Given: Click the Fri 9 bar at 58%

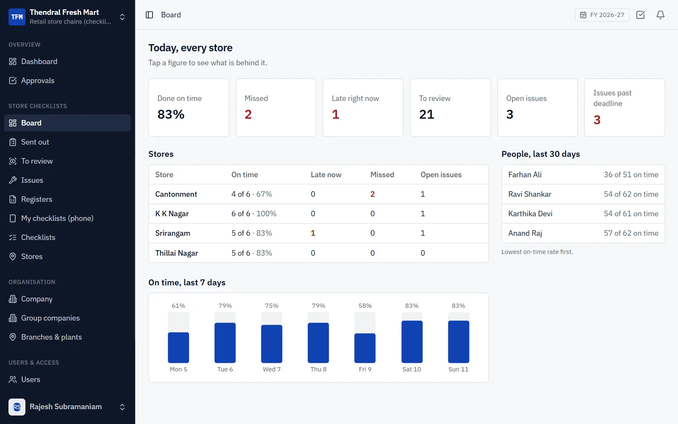Looking at the screenshot, I should coord(365,348).
